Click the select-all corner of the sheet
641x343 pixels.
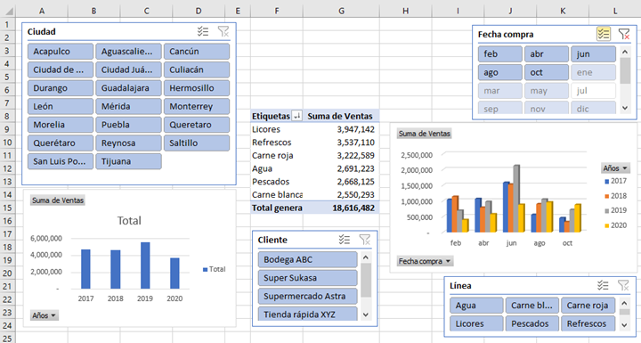tap(8, 12)
